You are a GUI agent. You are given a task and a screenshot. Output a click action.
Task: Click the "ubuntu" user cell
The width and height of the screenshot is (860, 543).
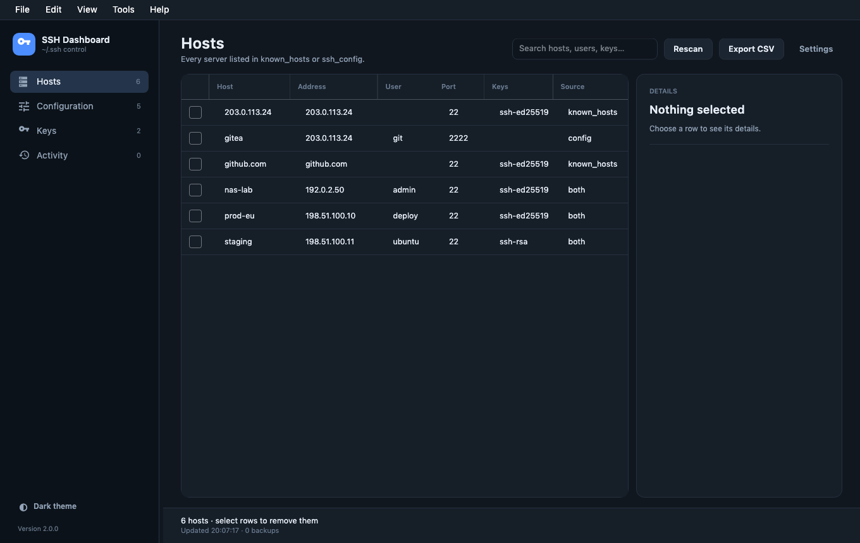(x=406, y=242)
